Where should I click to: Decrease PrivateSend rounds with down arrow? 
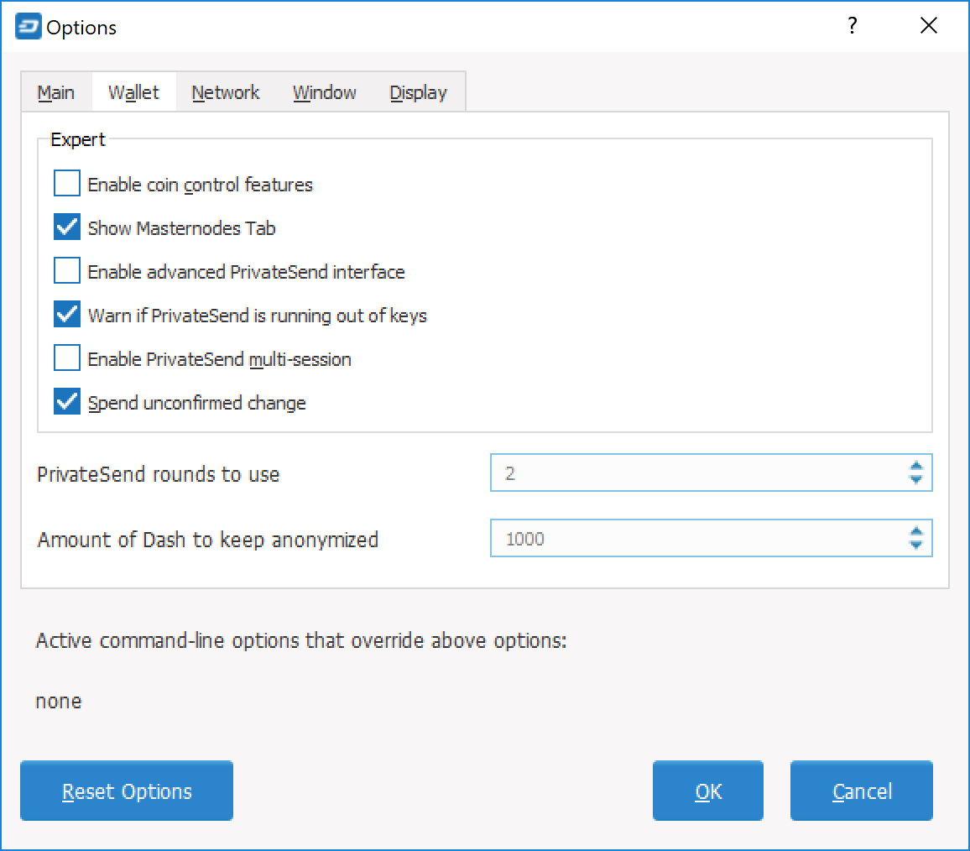916,480
